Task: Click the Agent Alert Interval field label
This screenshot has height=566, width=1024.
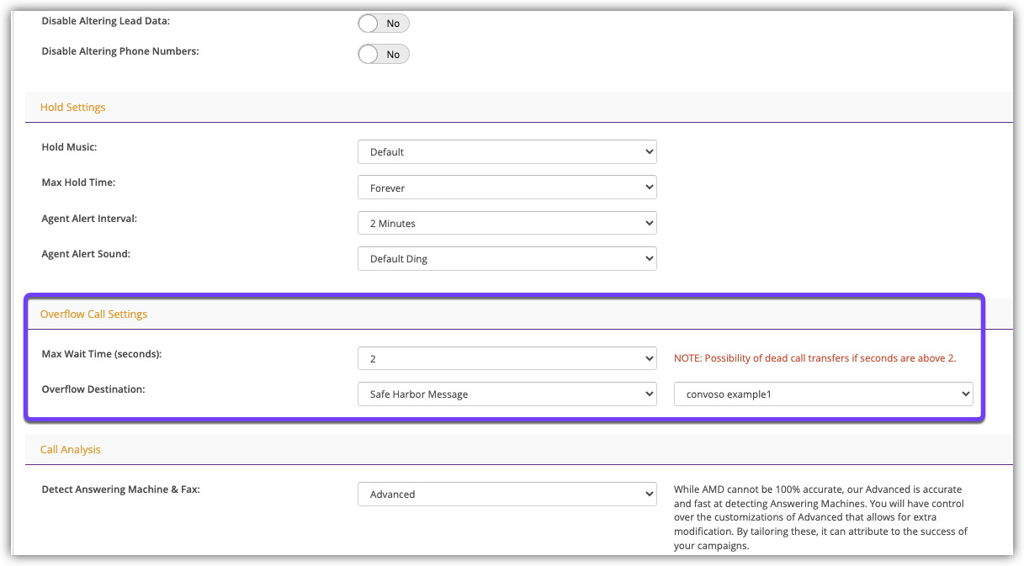Action: 89,219
